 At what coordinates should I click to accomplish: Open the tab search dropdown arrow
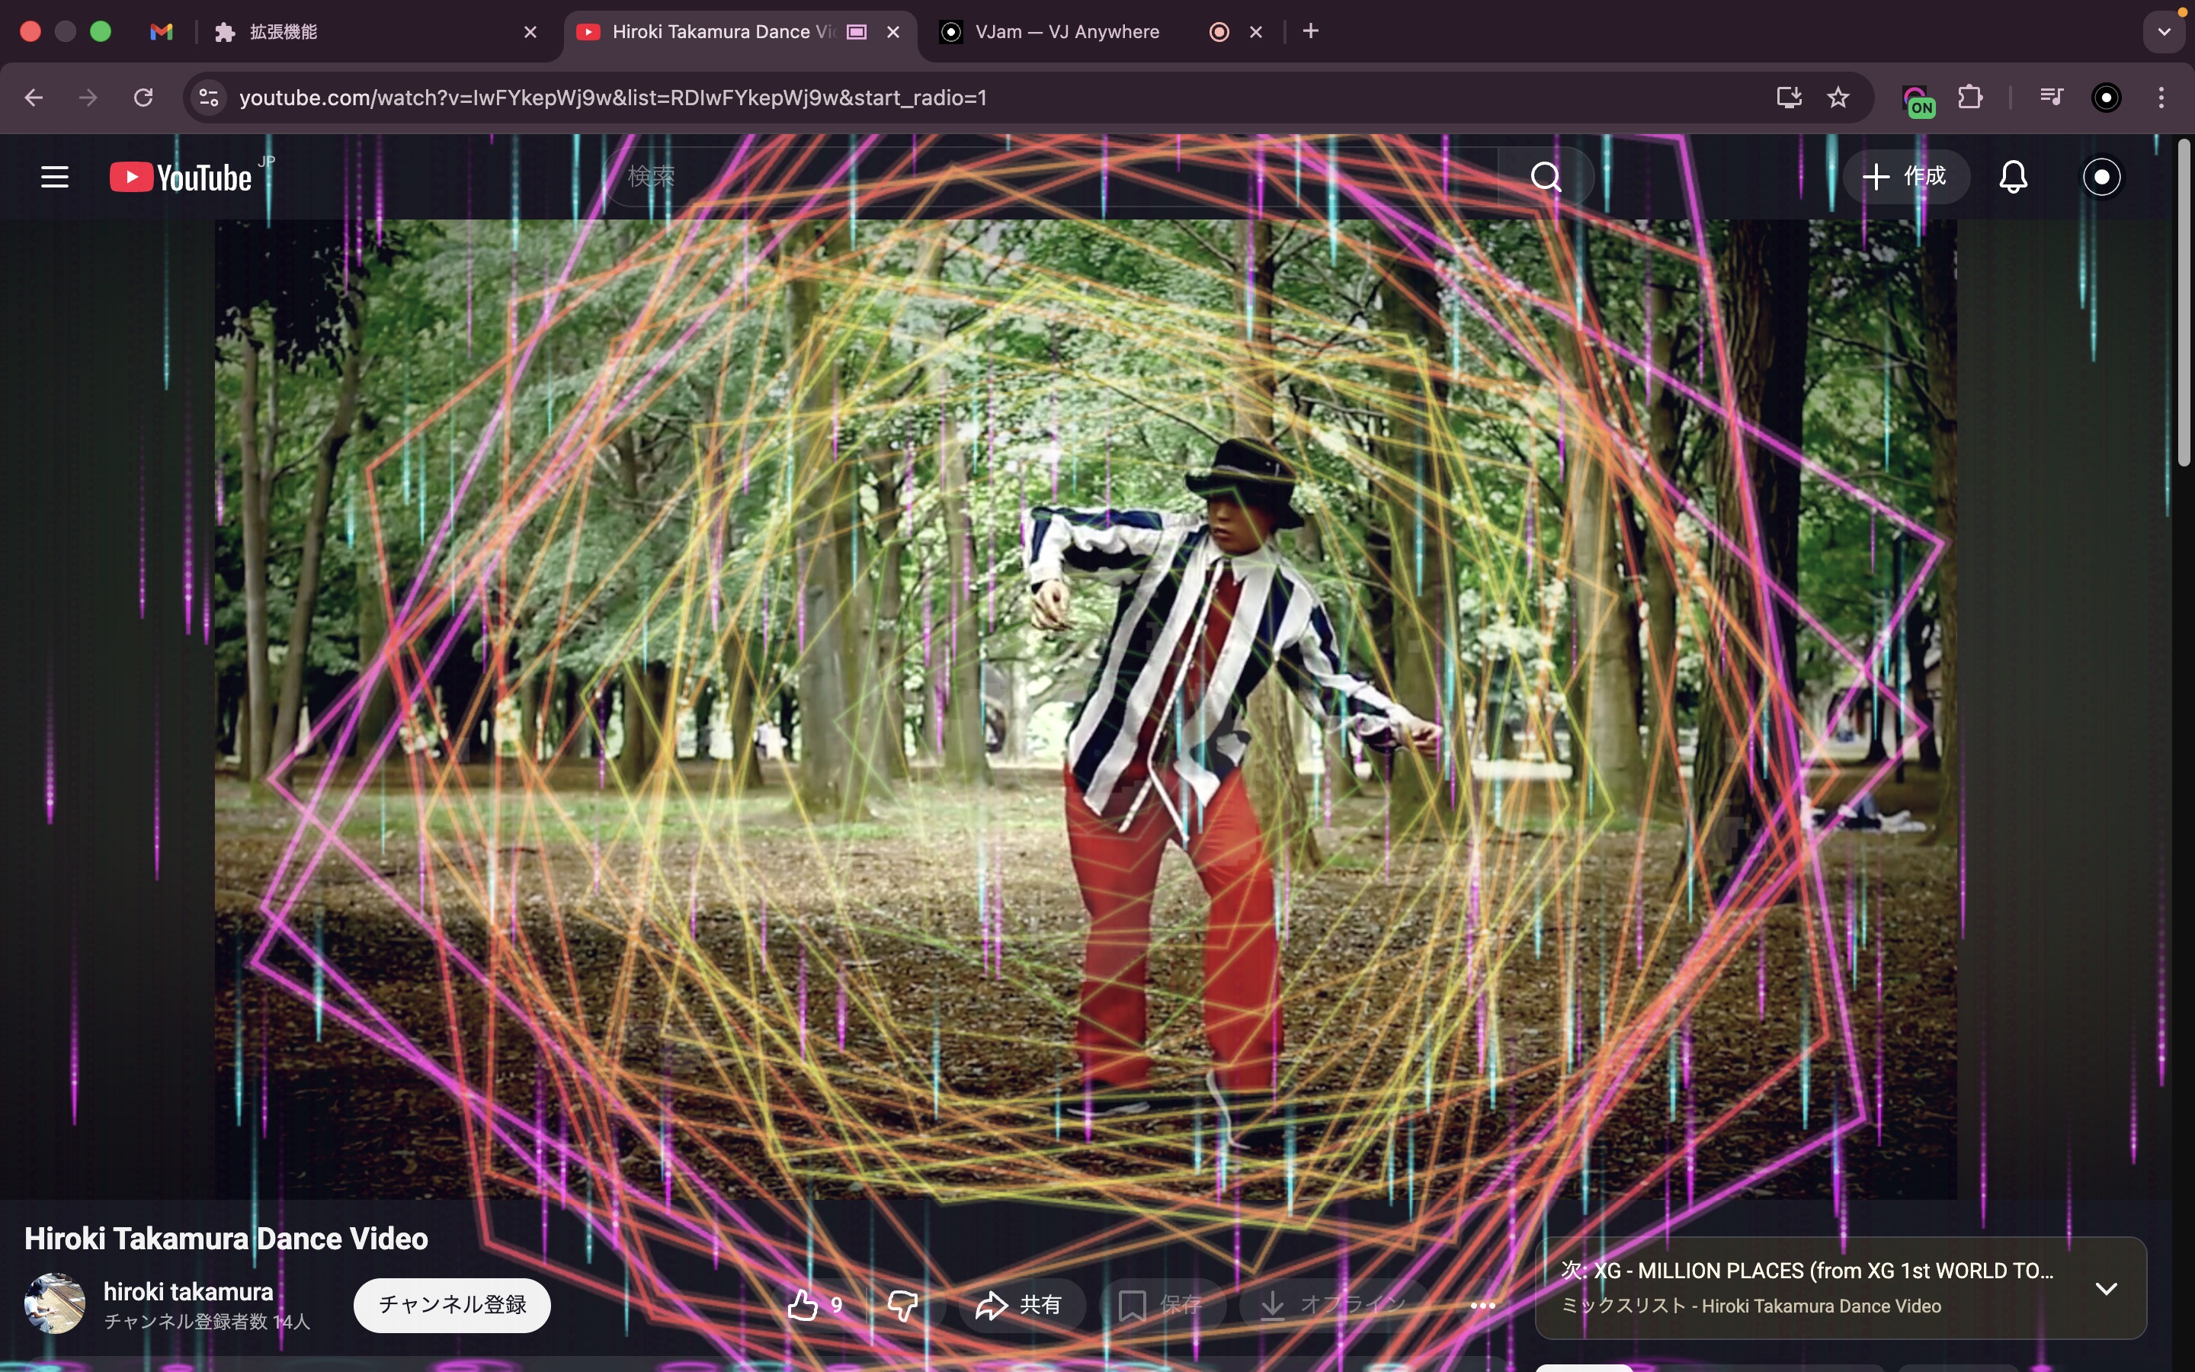pos(2165,32)
